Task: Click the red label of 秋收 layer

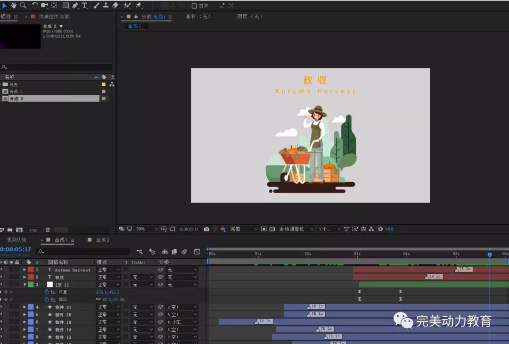Action: click(31, 277)
